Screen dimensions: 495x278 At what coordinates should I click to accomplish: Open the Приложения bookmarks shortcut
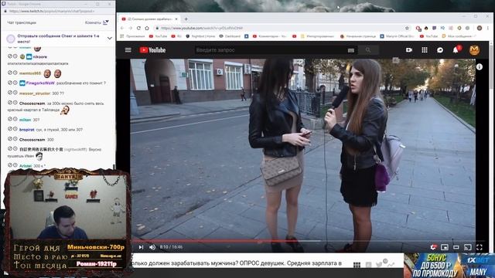(x=132, y=36)
